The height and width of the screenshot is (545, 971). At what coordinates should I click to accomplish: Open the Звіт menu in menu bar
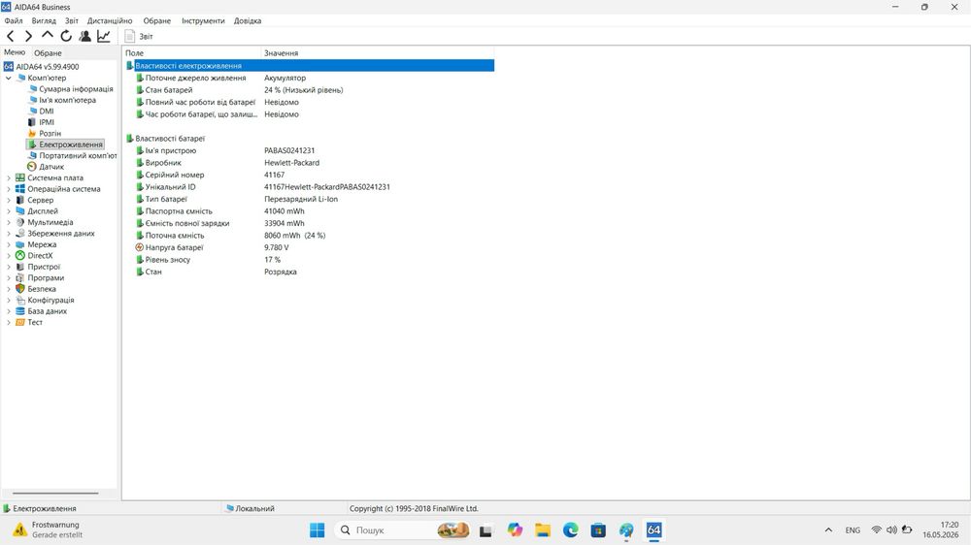click(71, 20)
